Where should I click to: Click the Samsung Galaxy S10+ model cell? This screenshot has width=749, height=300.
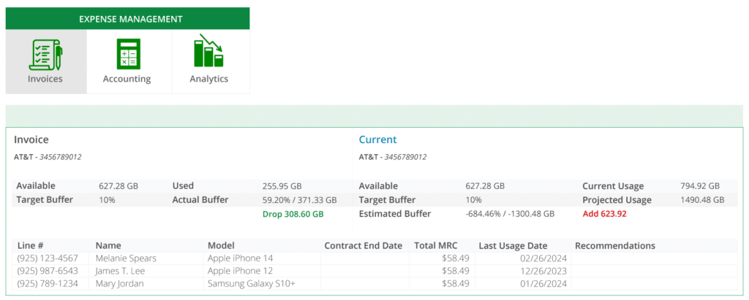(x=251, y=283)
